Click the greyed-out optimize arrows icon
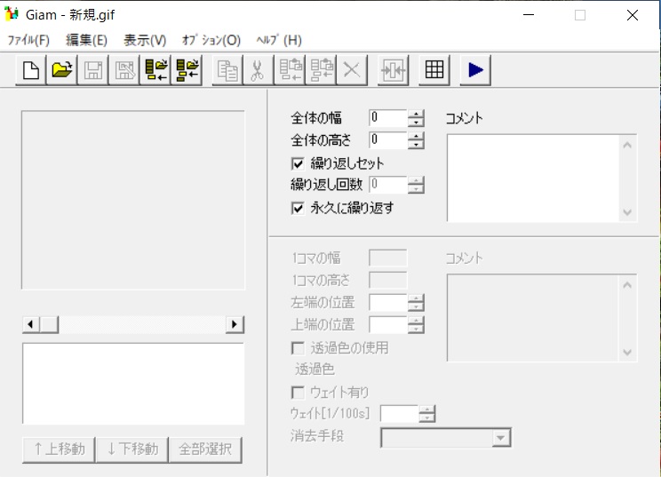 pos(393,70)
